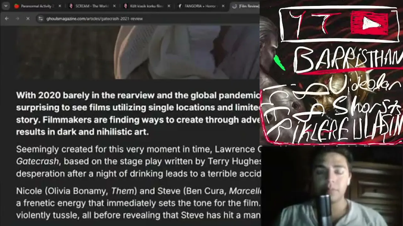
Task: Close the Kült klasik korku tab
Action: (169, 6)
